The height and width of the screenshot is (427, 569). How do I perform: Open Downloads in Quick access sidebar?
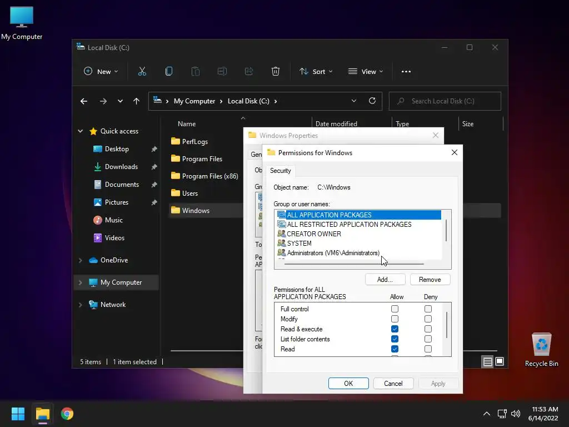tap(121, 167)
